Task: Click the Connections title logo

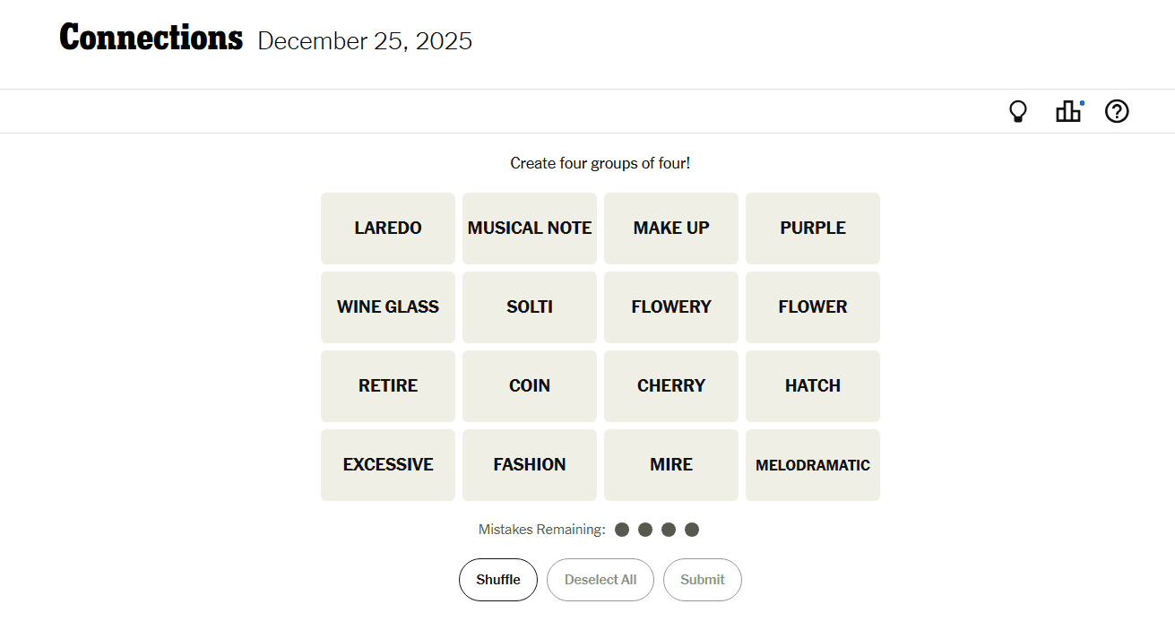Action: pos(151,39)
